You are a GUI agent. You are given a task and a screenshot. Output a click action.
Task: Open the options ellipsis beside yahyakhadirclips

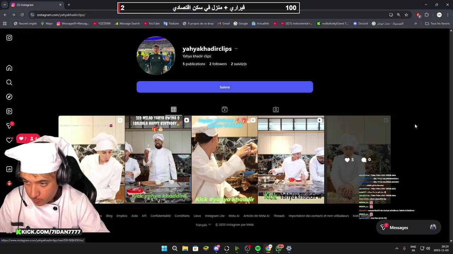[236, 49]
